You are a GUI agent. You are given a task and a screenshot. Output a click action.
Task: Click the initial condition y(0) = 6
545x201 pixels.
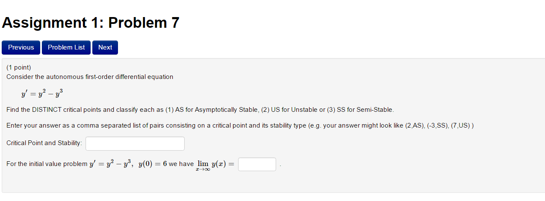click(x=153, y=164)
